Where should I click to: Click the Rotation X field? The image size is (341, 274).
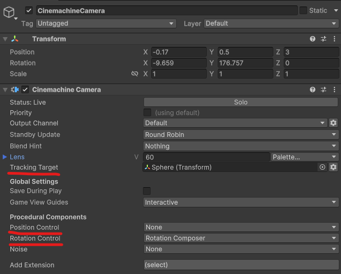click(179, 63)
